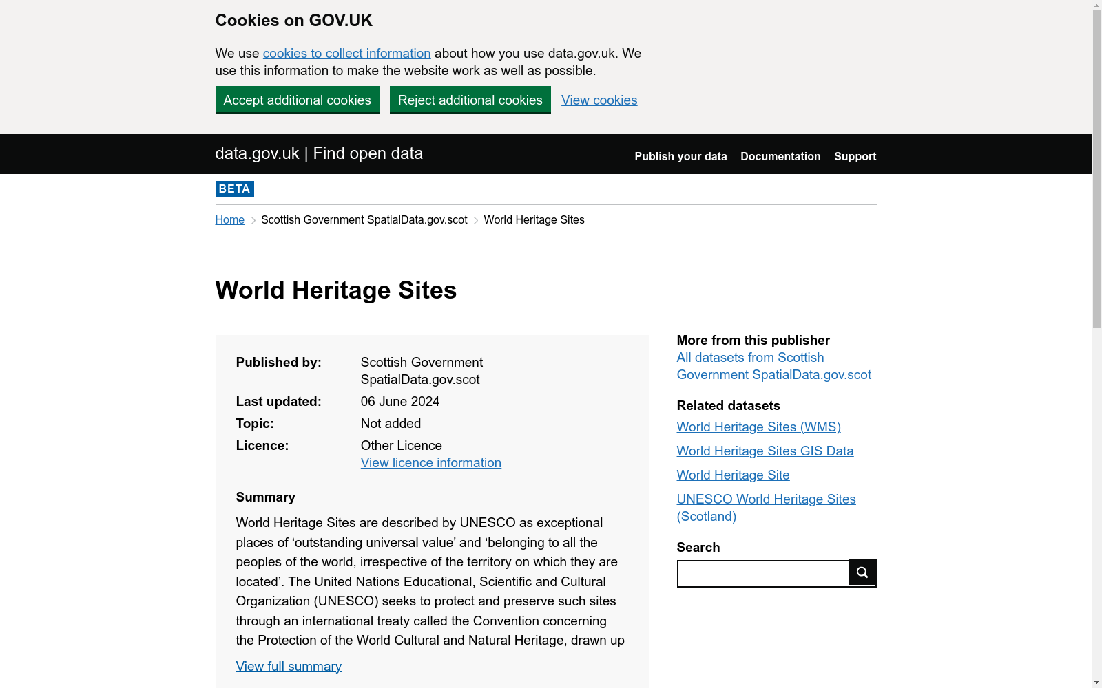Click the 'Cookies on GOV.UK' heading

[294, 21]
